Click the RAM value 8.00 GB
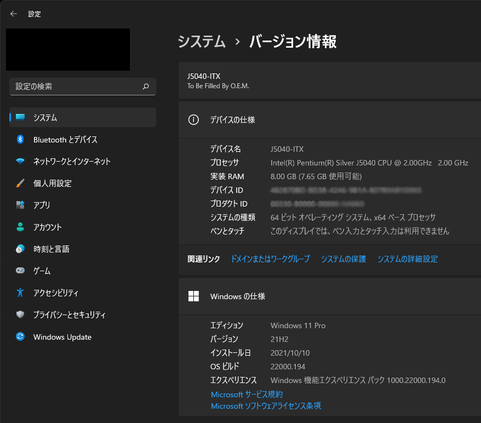Screen dimensions: 481x423 [316, 176]
